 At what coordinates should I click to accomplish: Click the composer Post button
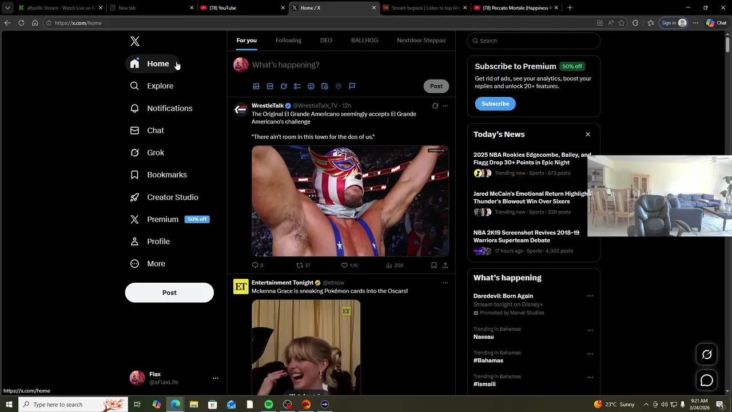[436, 86]
